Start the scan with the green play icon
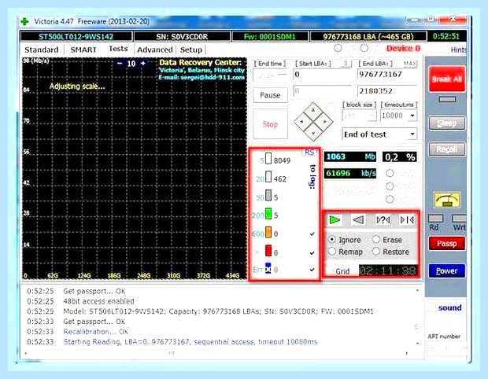488x379 pixels. (335, 220)
